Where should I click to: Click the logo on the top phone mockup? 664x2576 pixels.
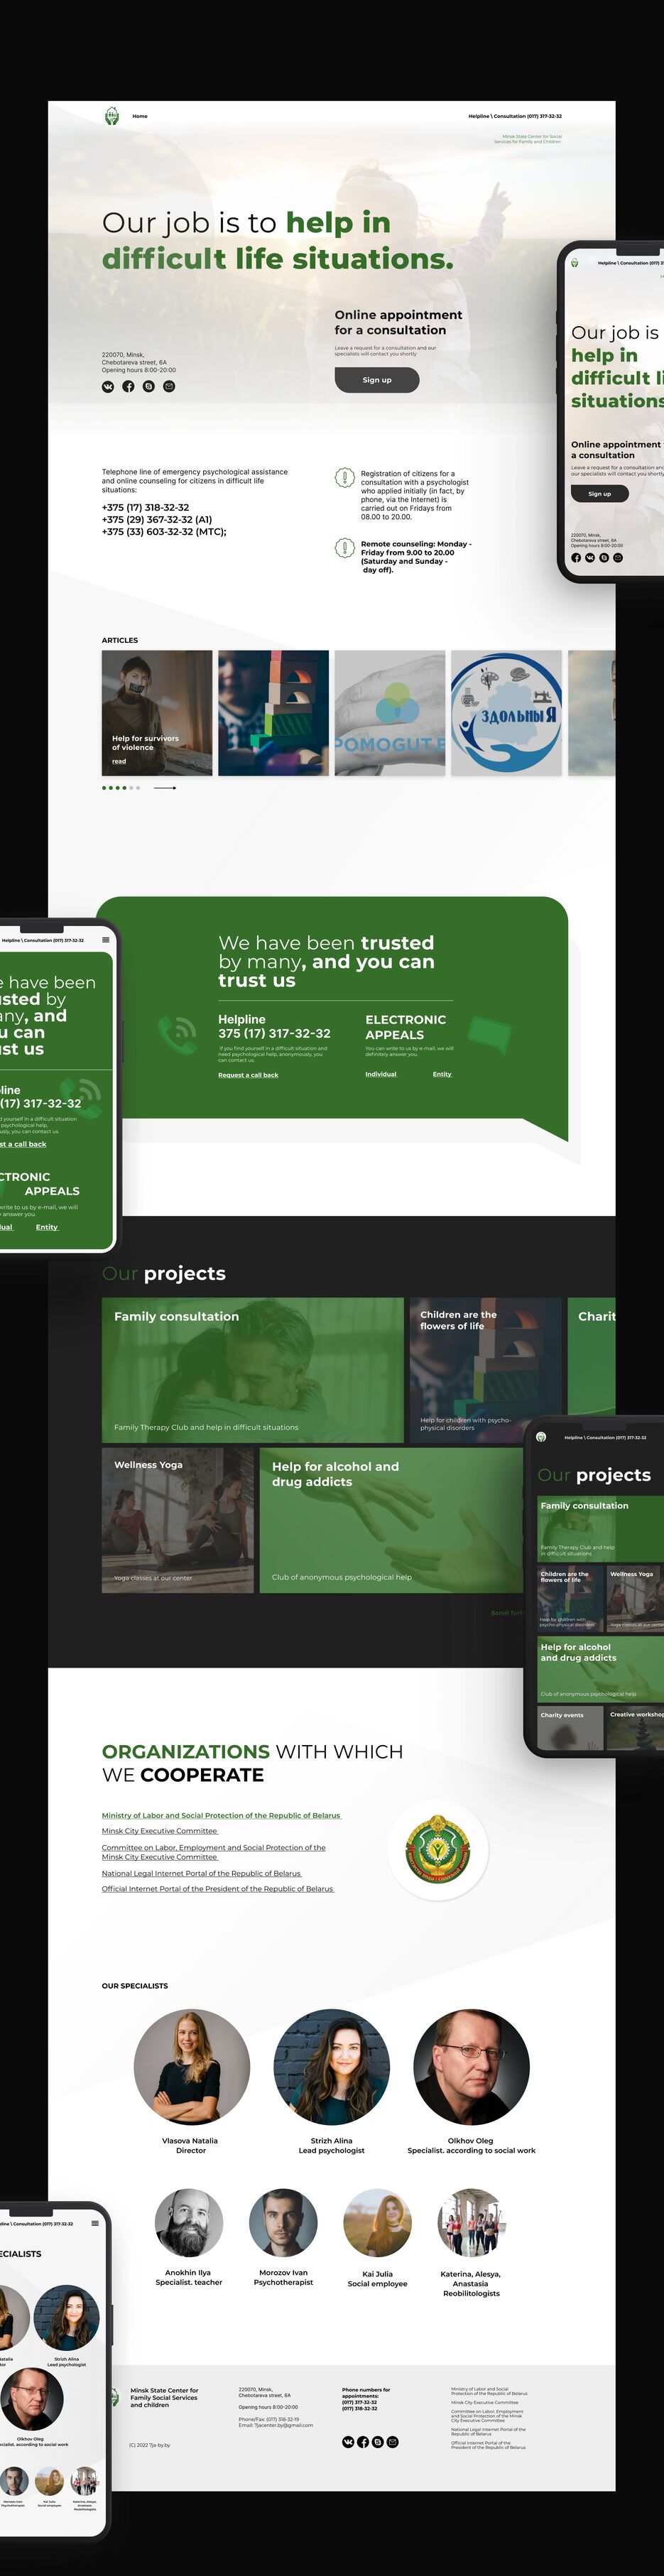click(574, 263)
